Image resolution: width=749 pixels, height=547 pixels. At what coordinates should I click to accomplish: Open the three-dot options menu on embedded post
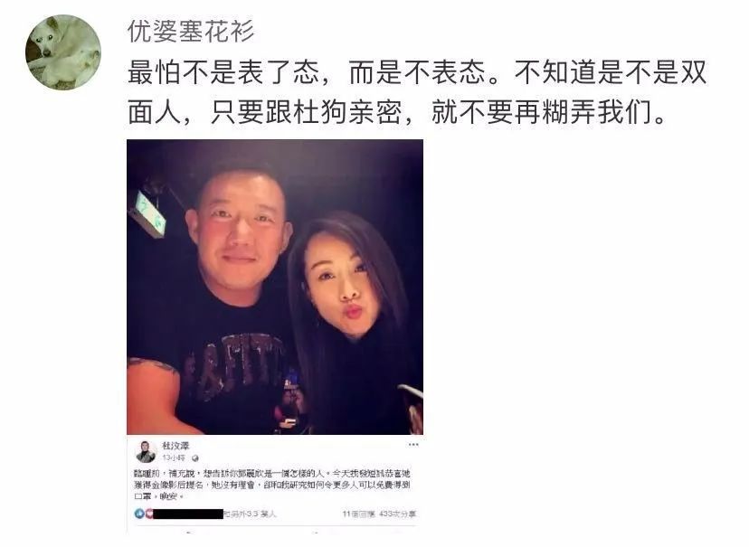click(x=413, y=444)
